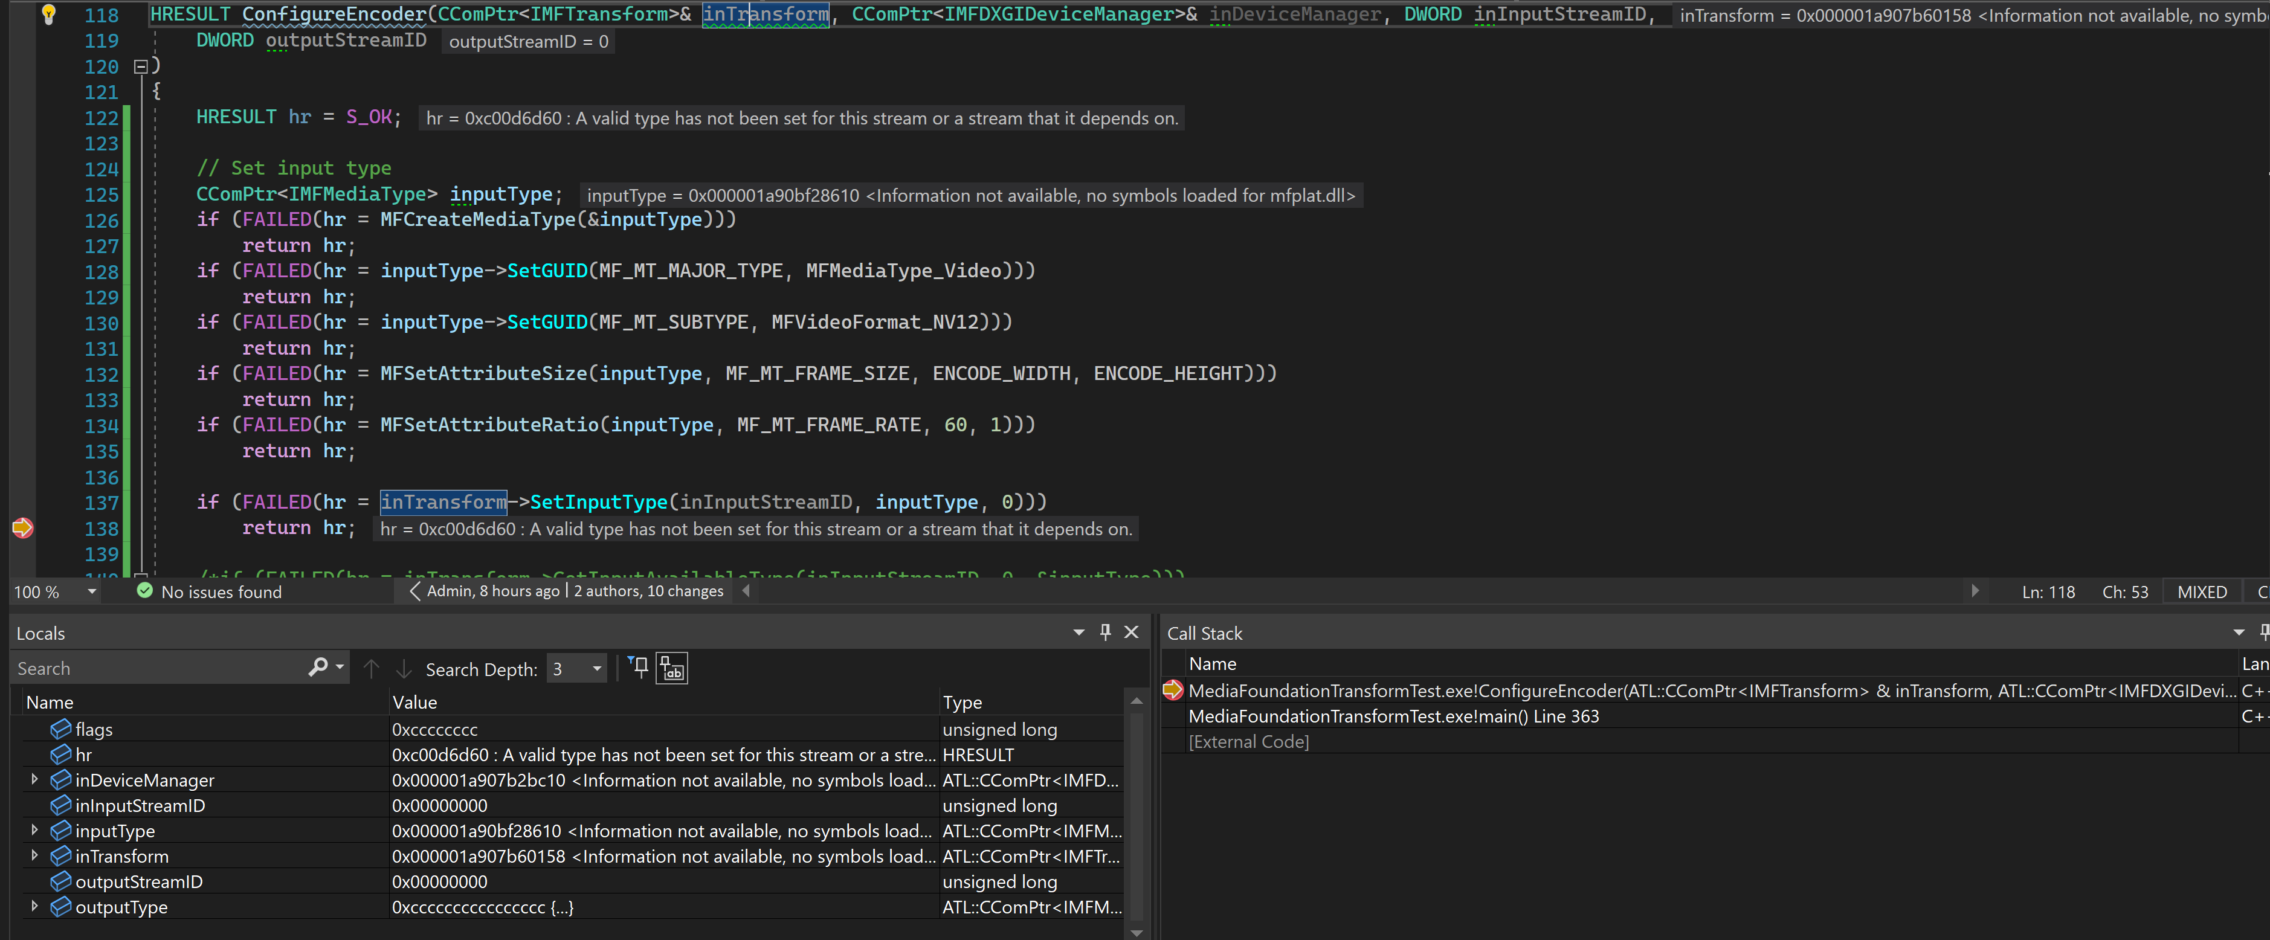Click the search magnifier icon in Locals
This screenshot has width=2270, height=940.
tap(318, 668)
